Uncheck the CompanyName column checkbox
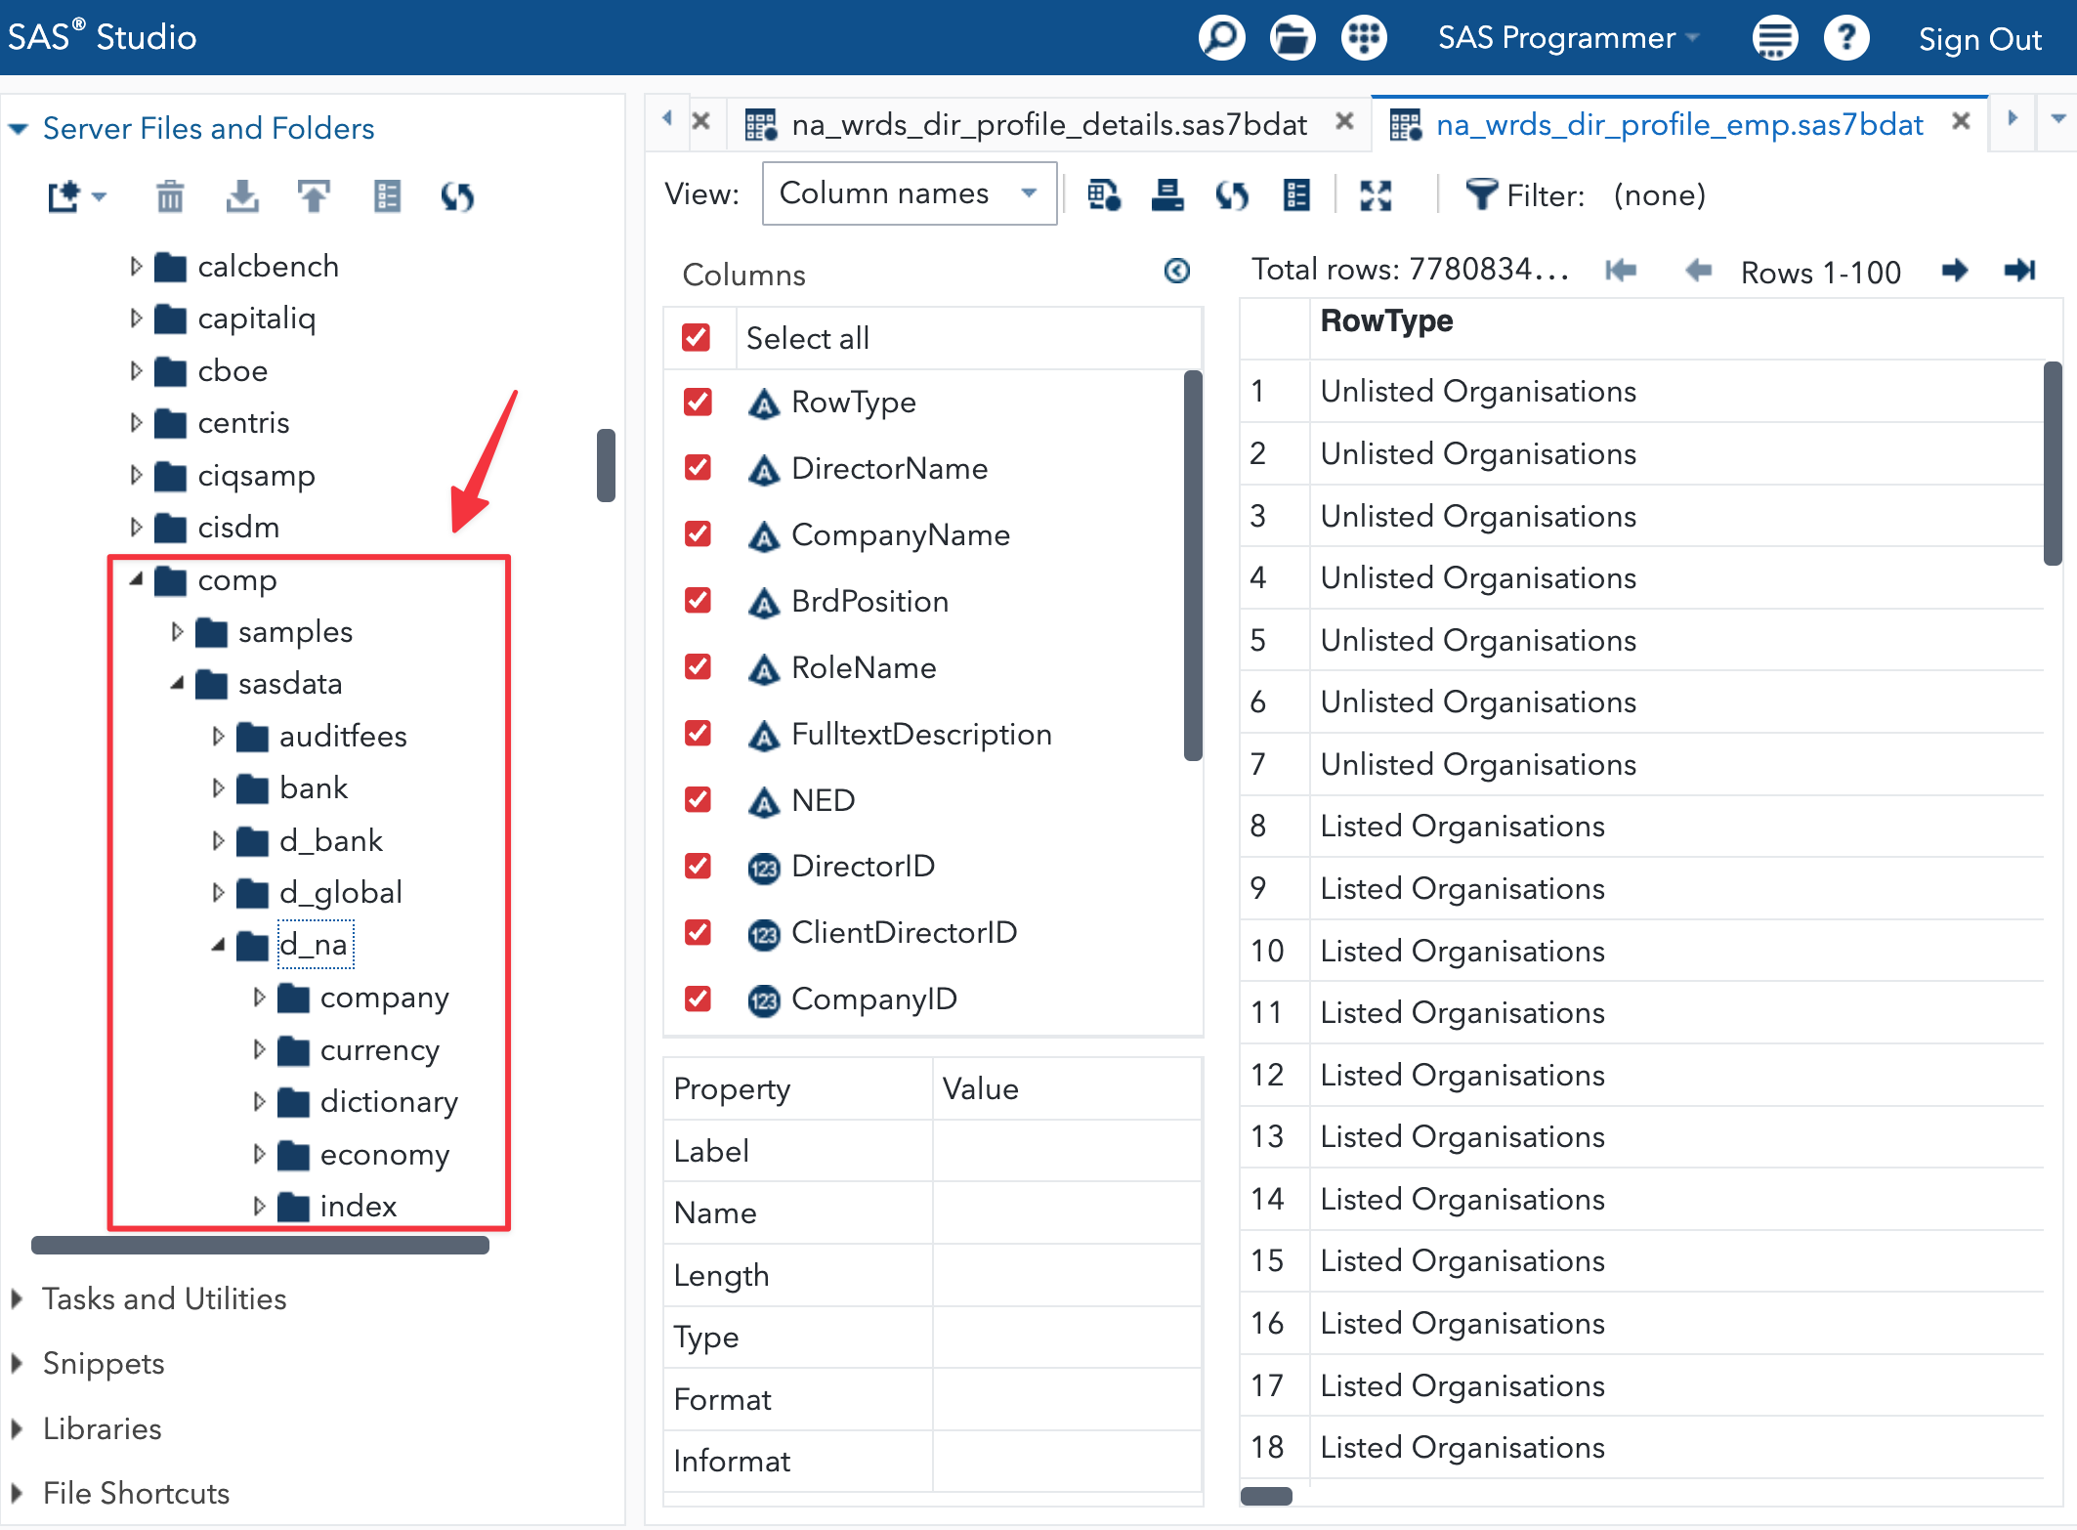 (698, 534)
